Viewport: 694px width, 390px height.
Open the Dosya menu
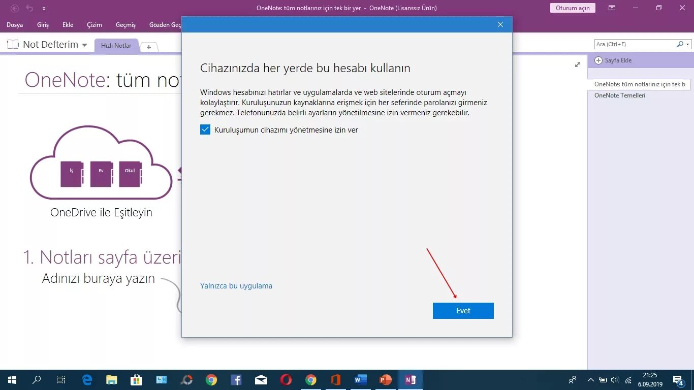pos(15,25)
